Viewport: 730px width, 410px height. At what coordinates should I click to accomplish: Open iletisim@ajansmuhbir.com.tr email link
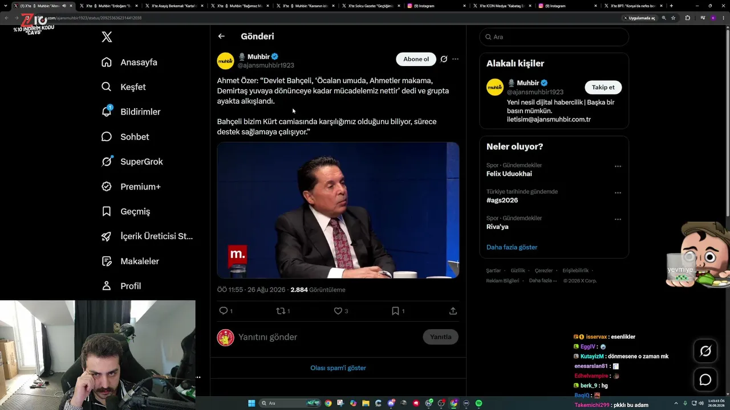click(549, 120)
